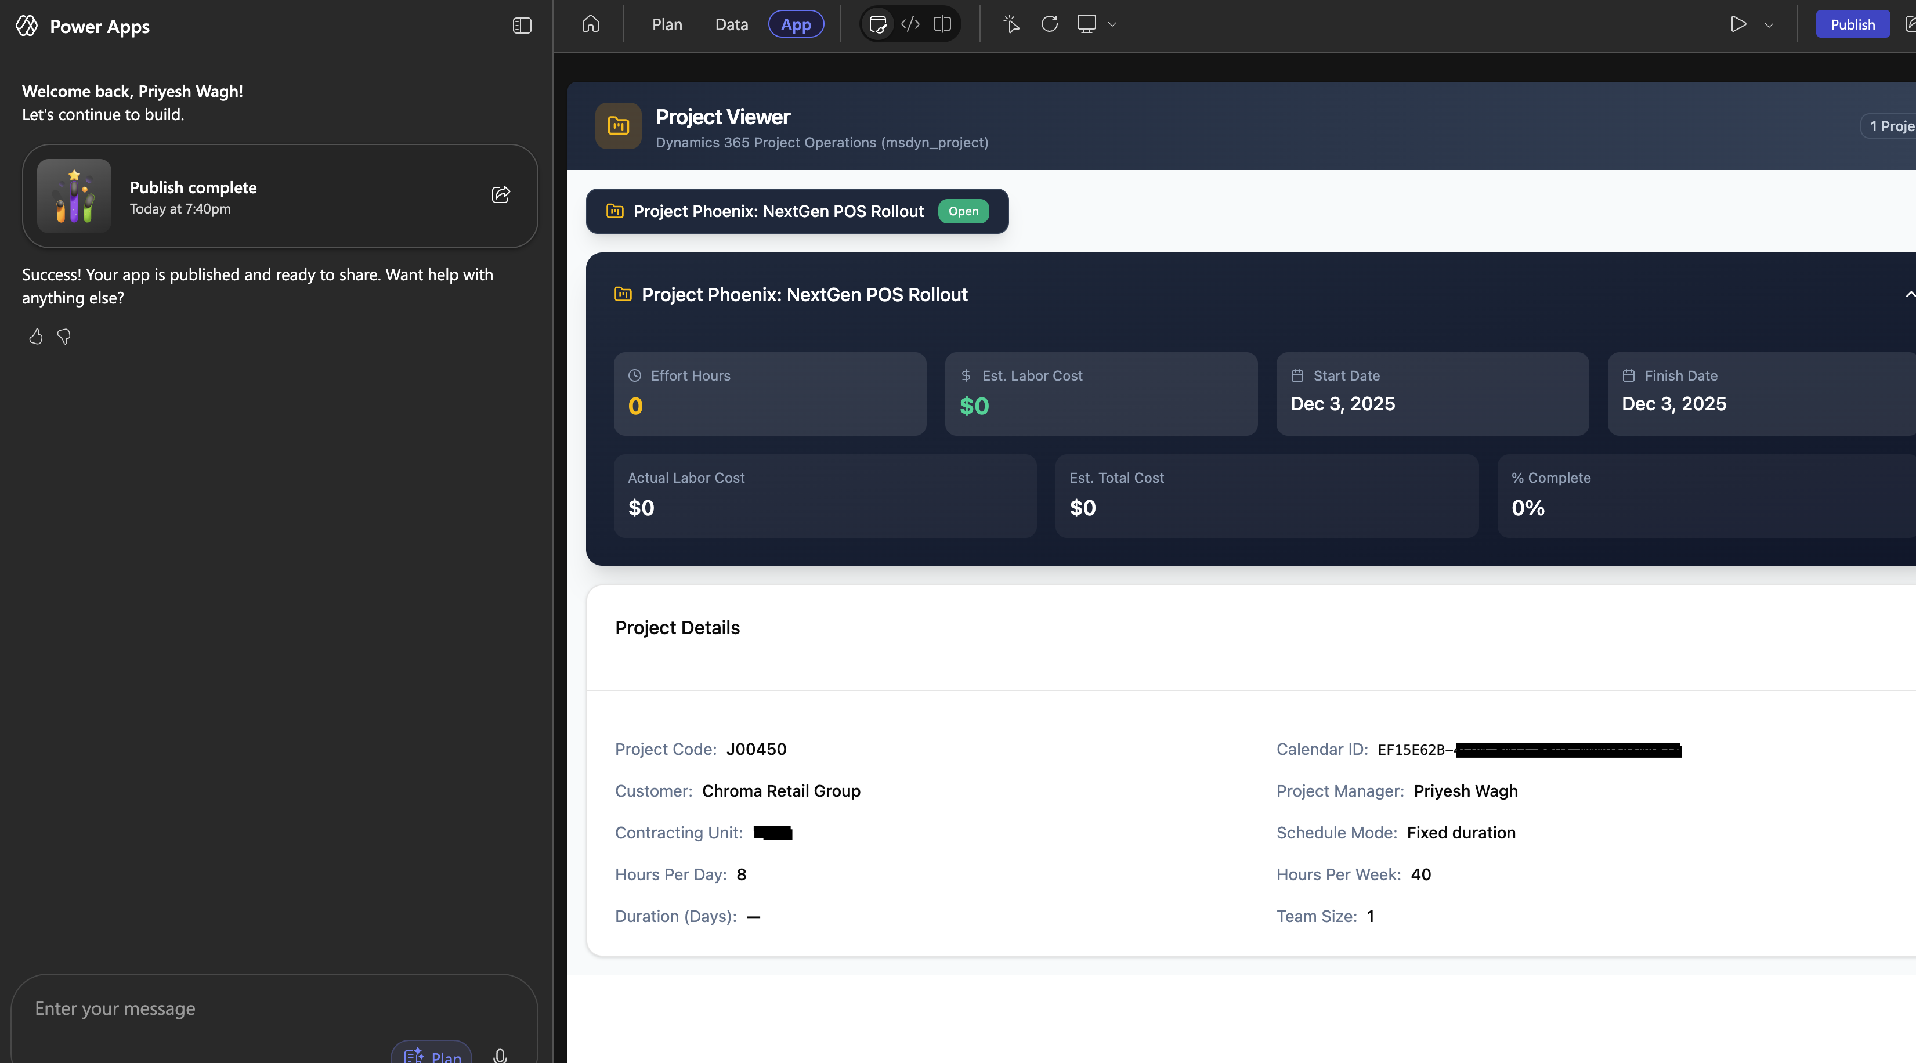Refresh the app preview
Image resolution: width=1916 pixels, height=1063 pixels.
(x=1050, y=24)
